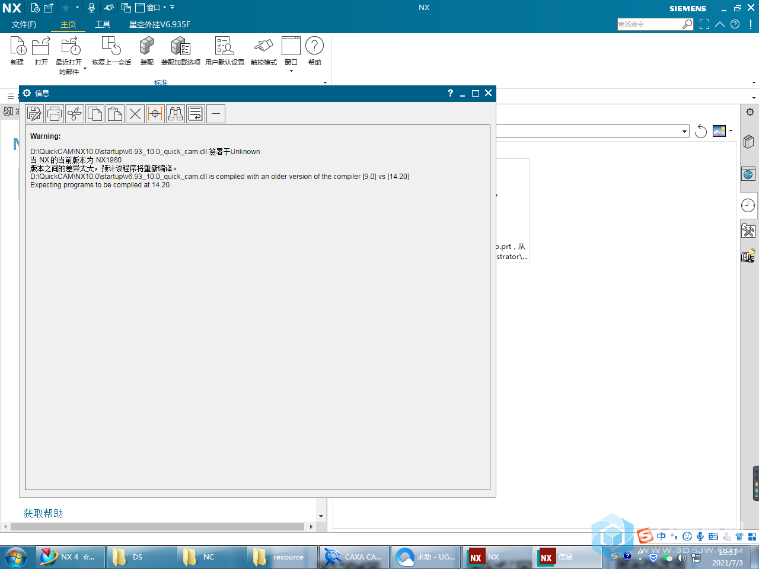Click the hamburger menu icon behind the Information window
Image resolution: width=759 pixels, height=569 pixels.
click(x=10, y=96)
